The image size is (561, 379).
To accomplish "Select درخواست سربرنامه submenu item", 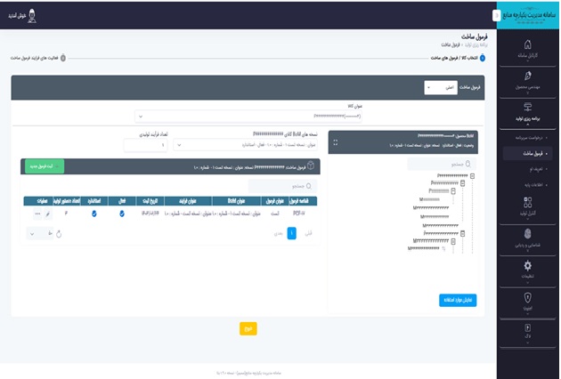I will 529,138.
